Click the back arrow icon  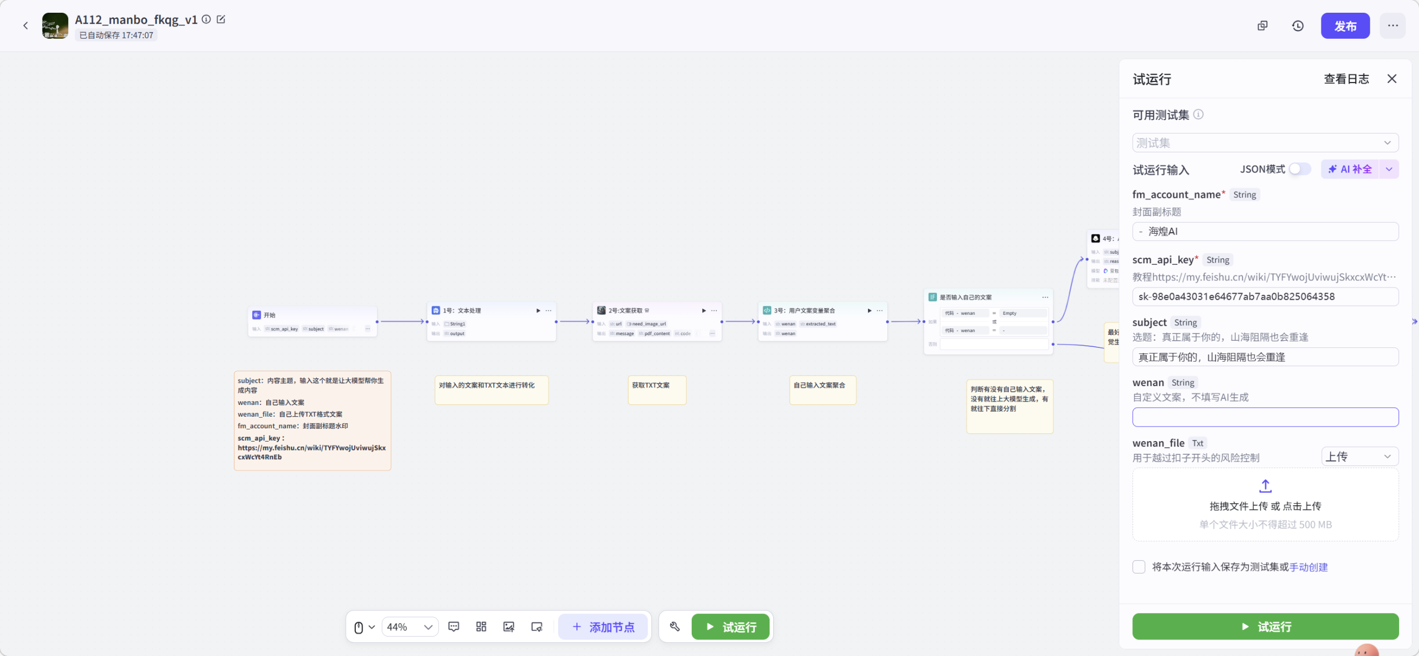tap(25, 25)
